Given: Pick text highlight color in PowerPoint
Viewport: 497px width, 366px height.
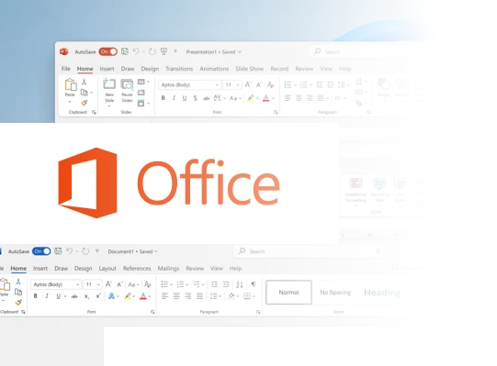Looking at the screenshot, I should click(x=251, y=98).
